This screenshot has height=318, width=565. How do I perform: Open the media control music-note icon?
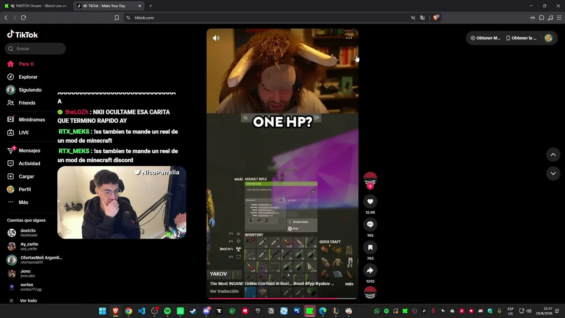tap(550, 18)
